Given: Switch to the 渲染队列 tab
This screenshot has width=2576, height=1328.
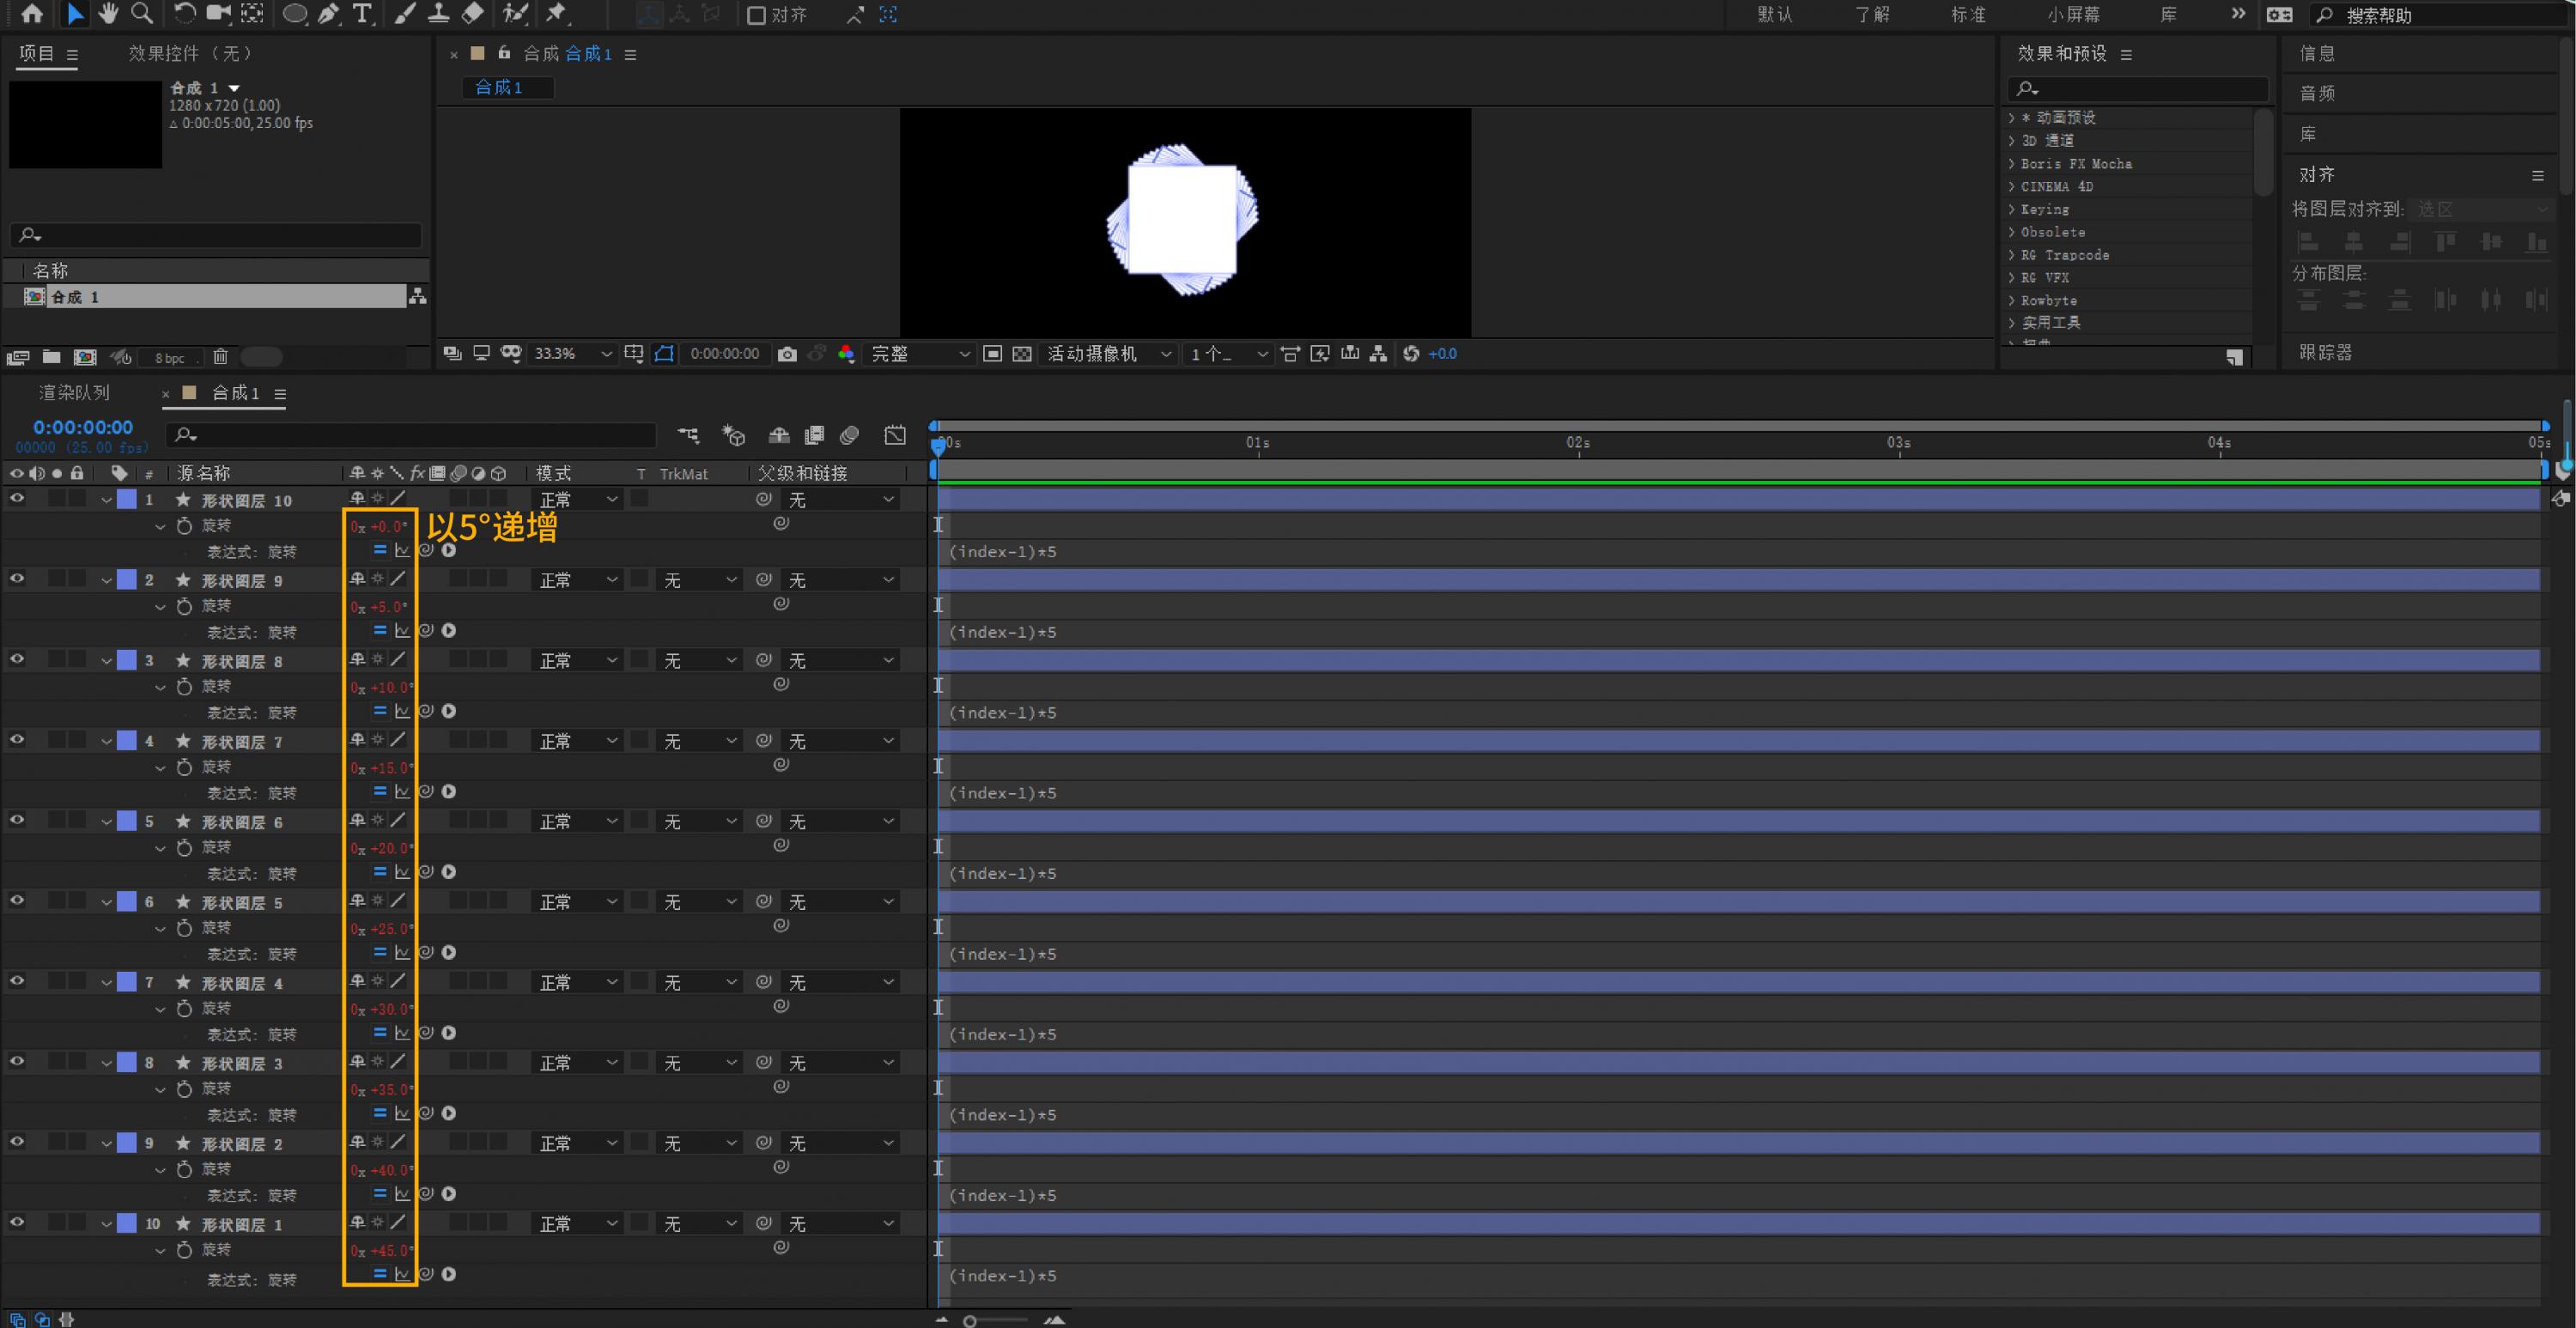Looking at the screenshot, I should (x=74, y=393).
